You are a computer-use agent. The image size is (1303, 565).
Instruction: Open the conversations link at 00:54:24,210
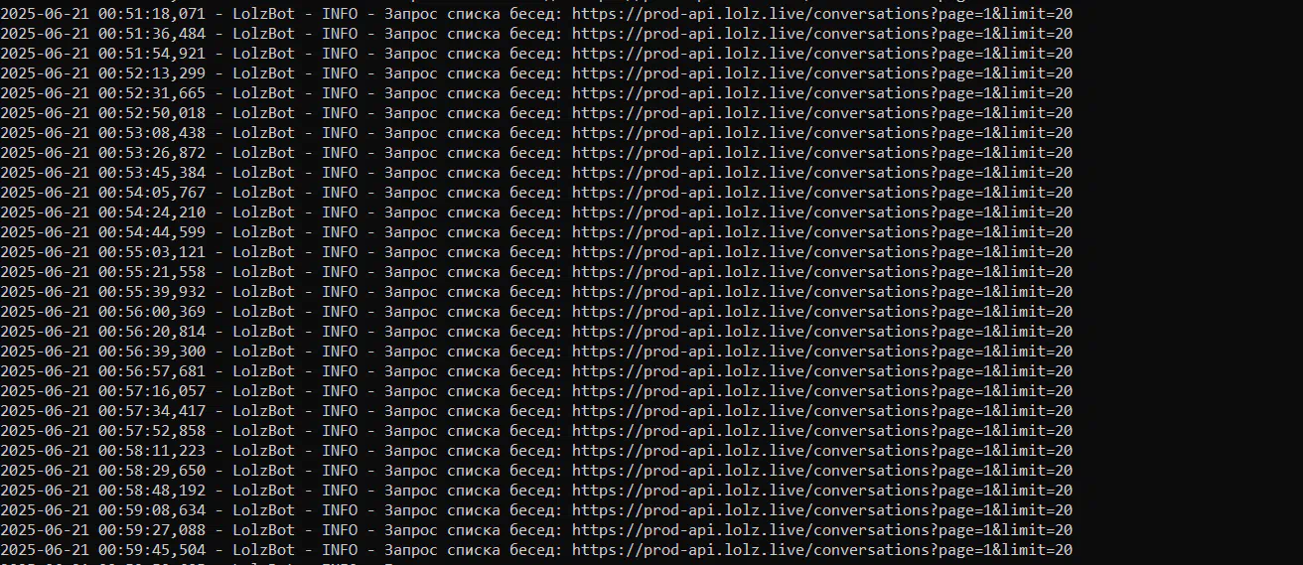(x=822, y=212)
